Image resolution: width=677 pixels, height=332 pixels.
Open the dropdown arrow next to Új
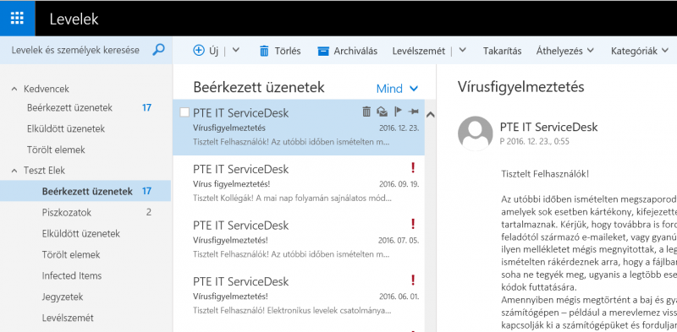236,50
